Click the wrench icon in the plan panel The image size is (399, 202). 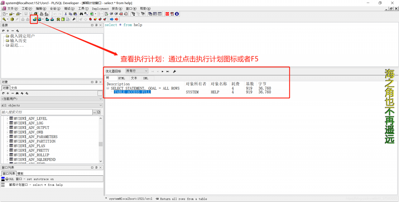175,71
